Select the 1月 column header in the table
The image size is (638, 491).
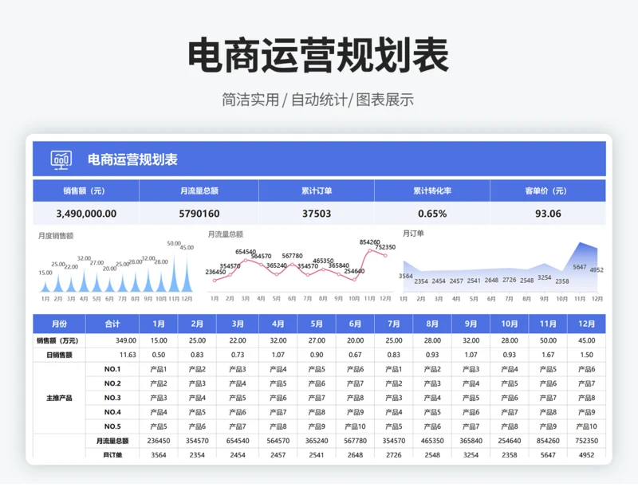click(158, 324)
